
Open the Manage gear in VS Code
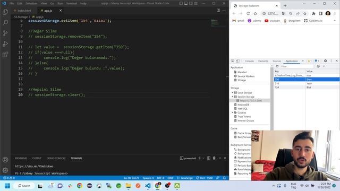[x=5, y=170]
